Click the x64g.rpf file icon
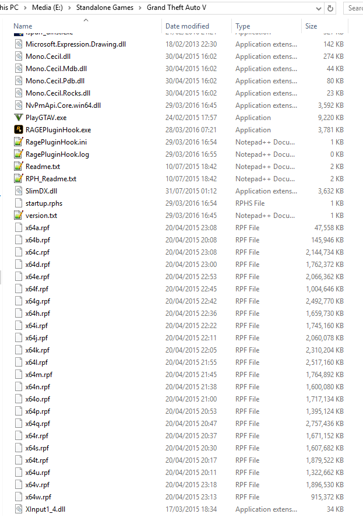Screen dimensions: 363x521 pos(19,301)
